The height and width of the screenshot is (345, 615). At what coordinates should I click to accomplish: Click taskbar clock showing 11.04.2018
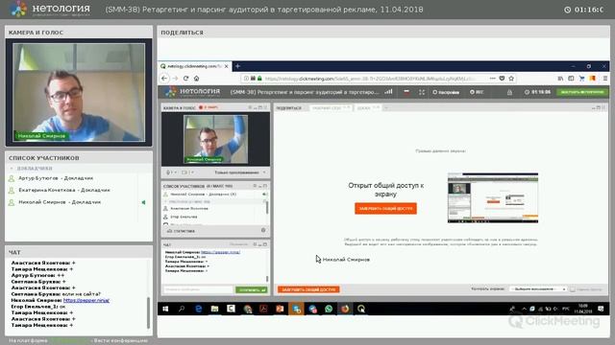[583, 309]
